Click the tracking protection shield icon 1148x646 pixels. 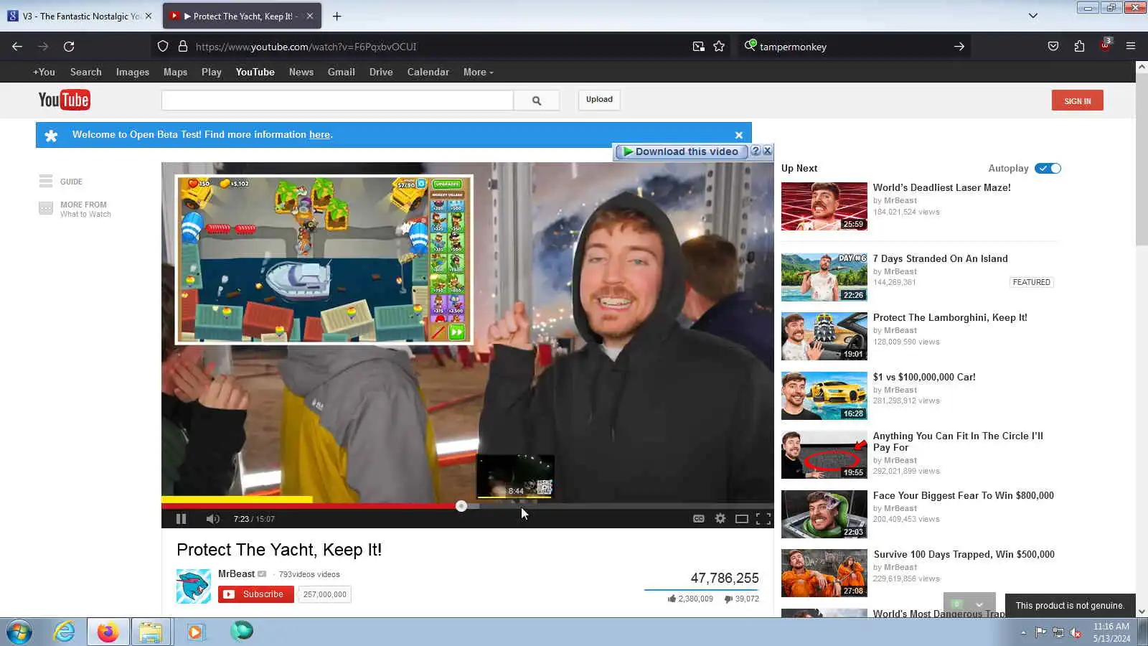point(163,47)
